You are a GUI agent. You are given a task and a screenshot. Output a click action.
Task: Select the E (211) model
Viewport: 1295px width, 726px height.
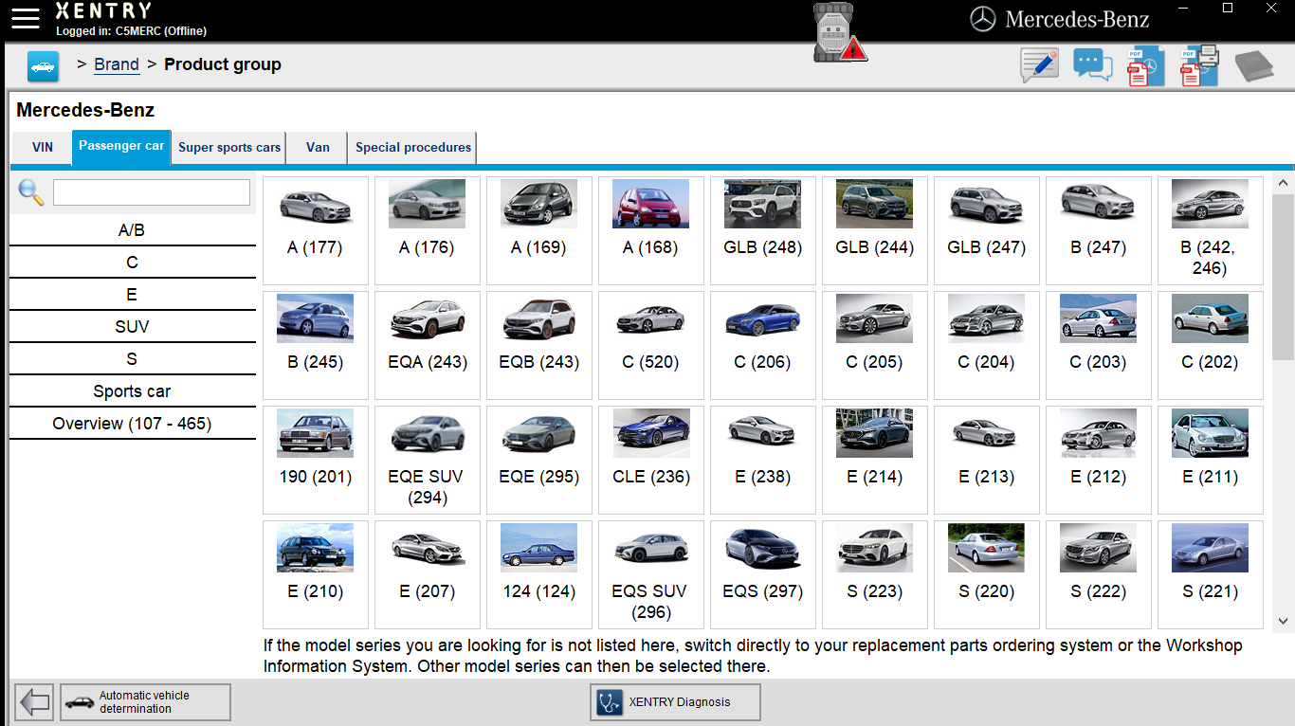(1211, 460)
